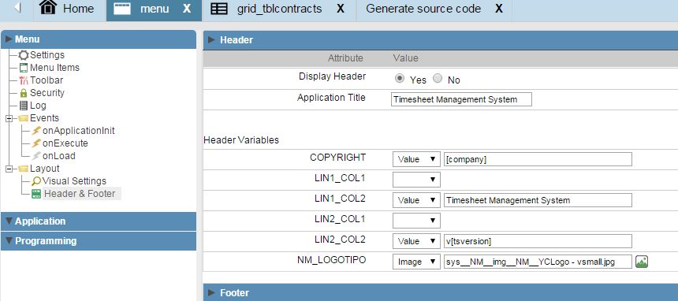Image resolution: width=678 pixels, height=301 pixels.
Task: Click the Header & Footer green icon
Action: (36, 194)
